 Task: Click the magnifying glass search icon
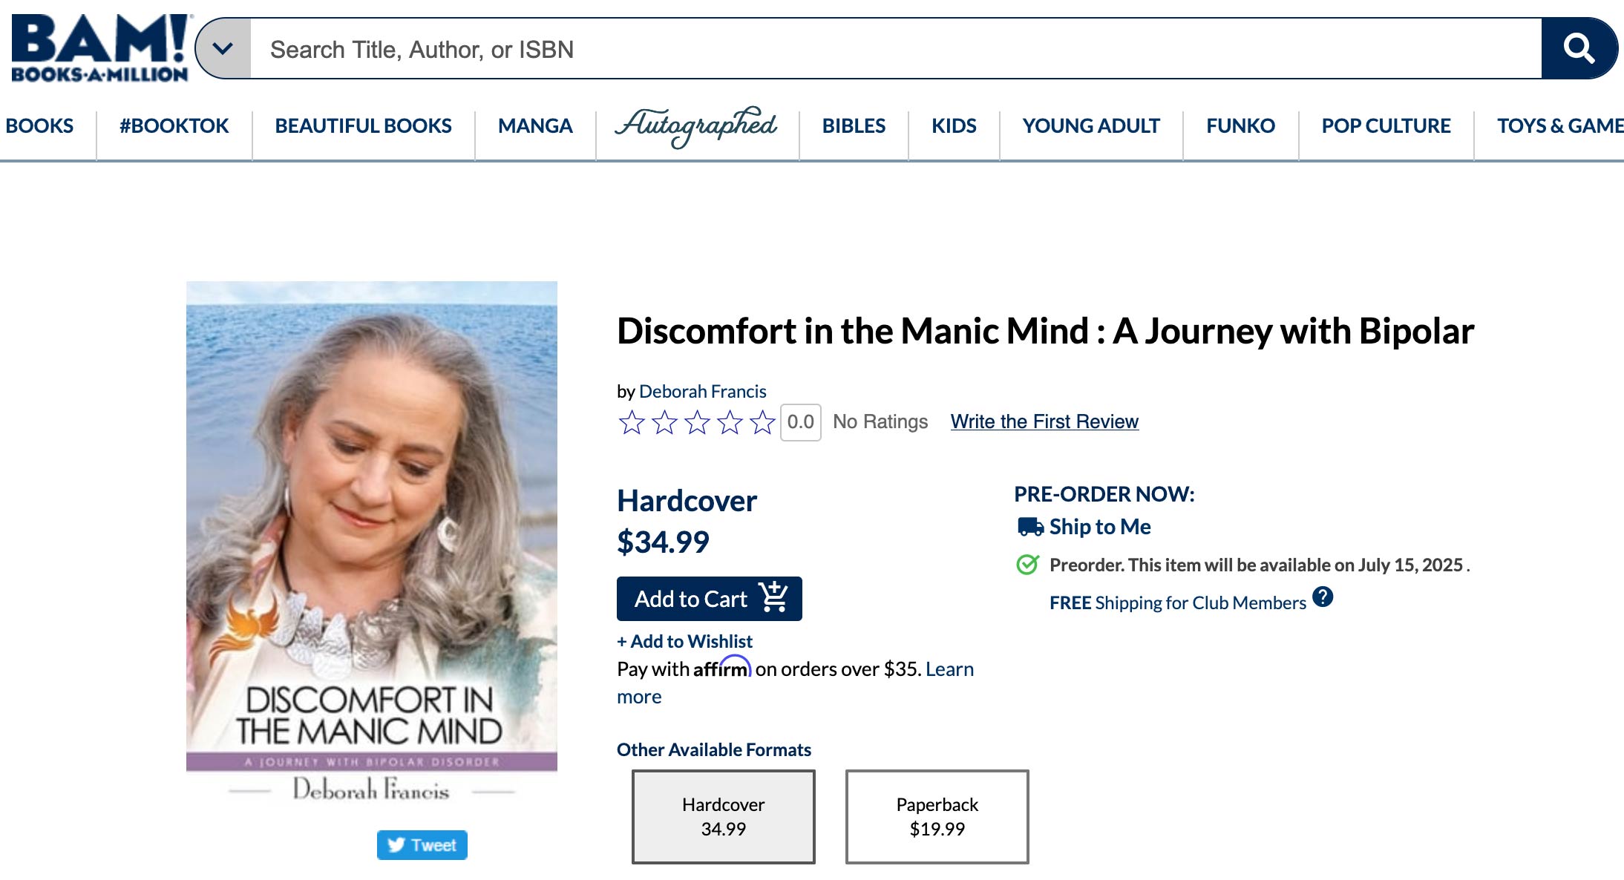[1578, 49]
